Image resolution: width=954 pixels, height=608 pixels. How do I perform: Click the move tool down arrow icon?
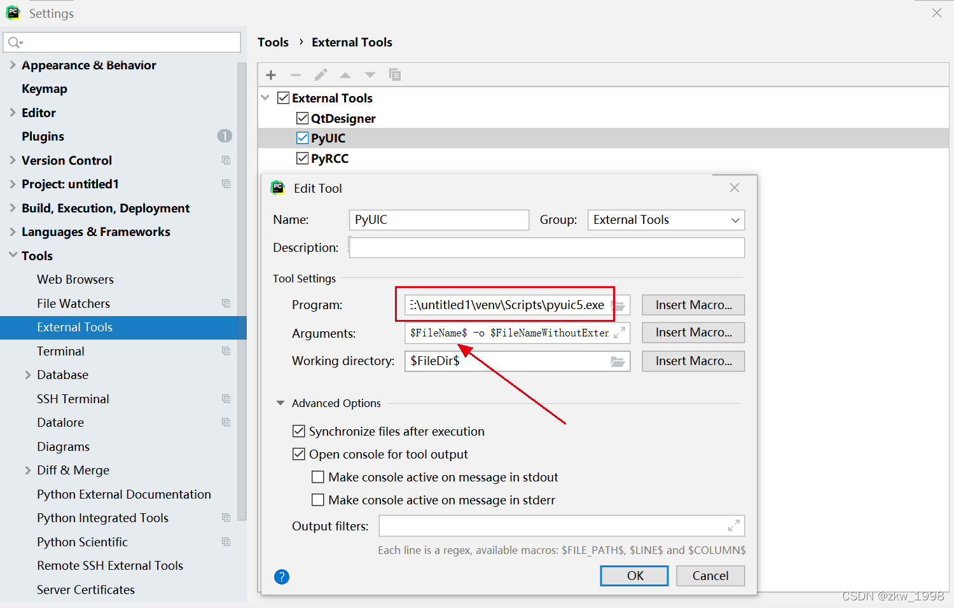point(370,74)
